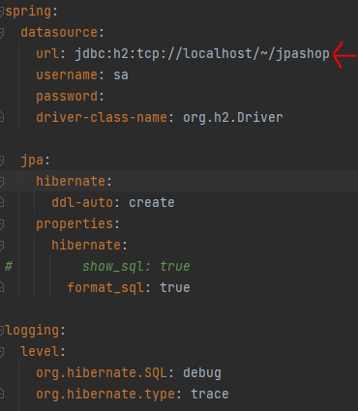Click the 'username' key
Image resolution: width=358 pixels, height=411 pixels.
(x=67, y=75)
